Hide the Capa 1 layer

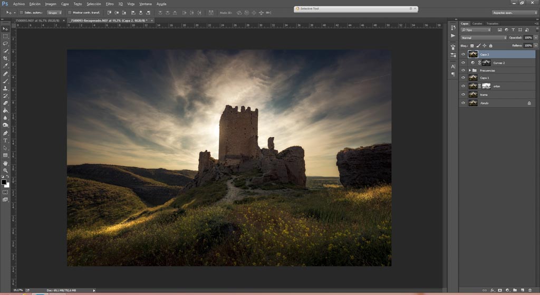[x=463, y=78]
